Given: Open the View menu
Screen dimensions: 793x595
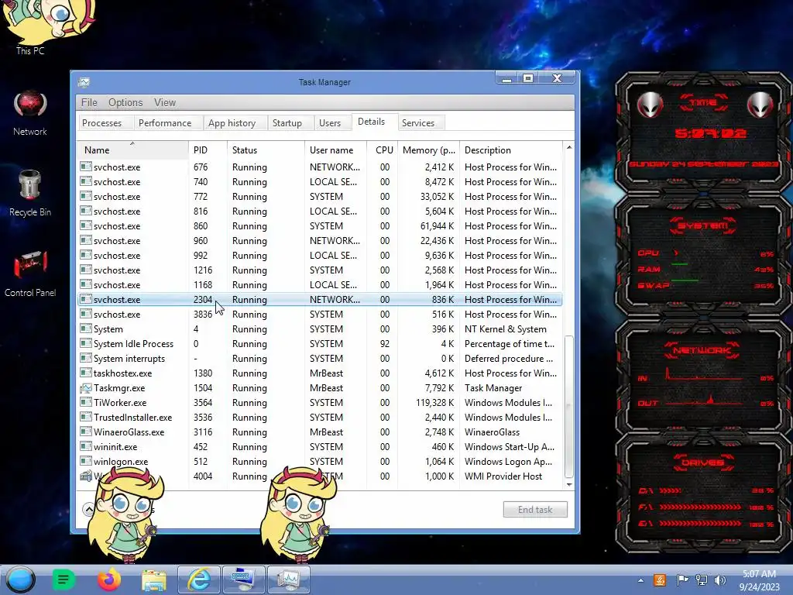Looking at the screenshot, I should pyautogui.click(x=165, y=102).
